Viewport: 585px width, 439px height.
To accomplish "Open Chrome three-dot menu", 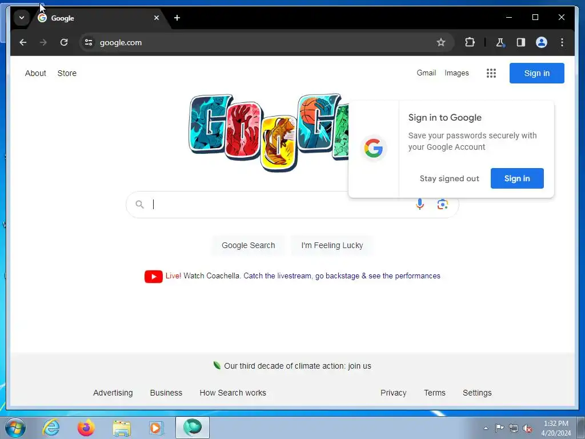I will (x=562, y=42).
